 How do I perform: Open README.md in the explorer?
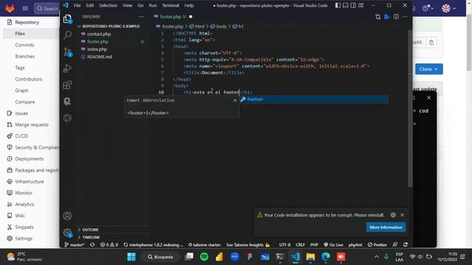pyautogui.click(x=100, y=57)
